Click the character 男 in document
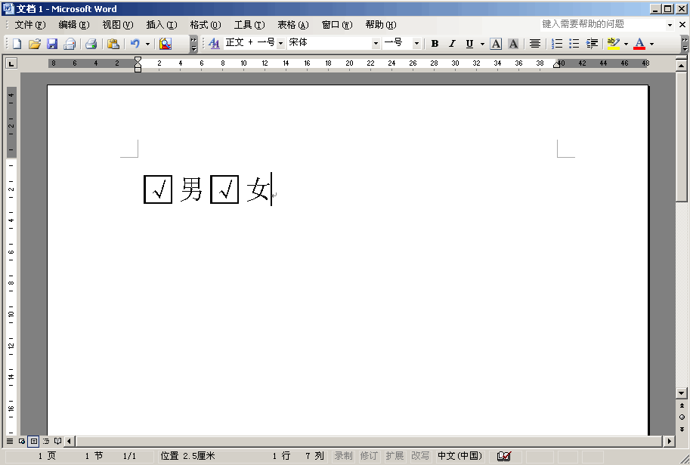The height and width of the screenshot is (465, 690). [x=191, y=189]
